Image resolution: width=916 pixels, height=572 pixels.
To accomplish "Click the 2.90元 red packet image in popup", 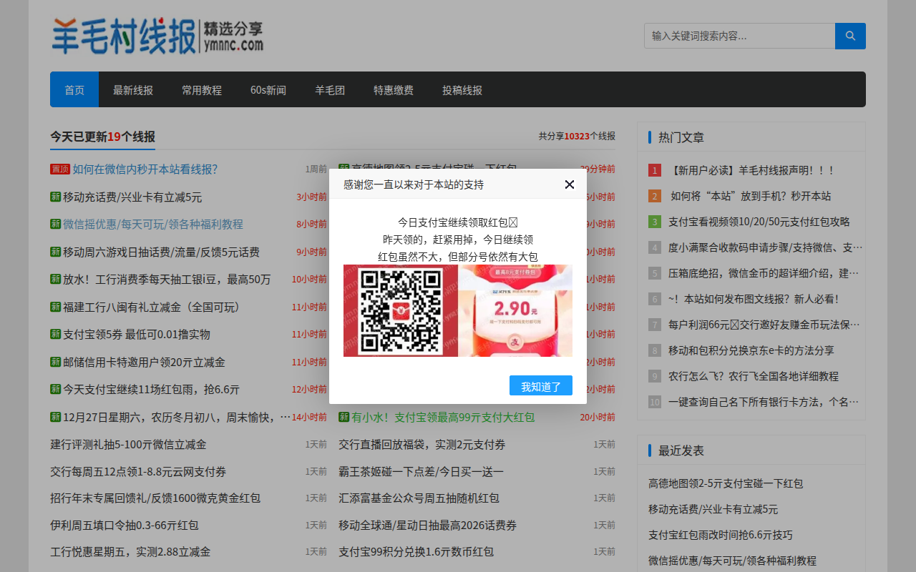I will [x=517, y=310].
